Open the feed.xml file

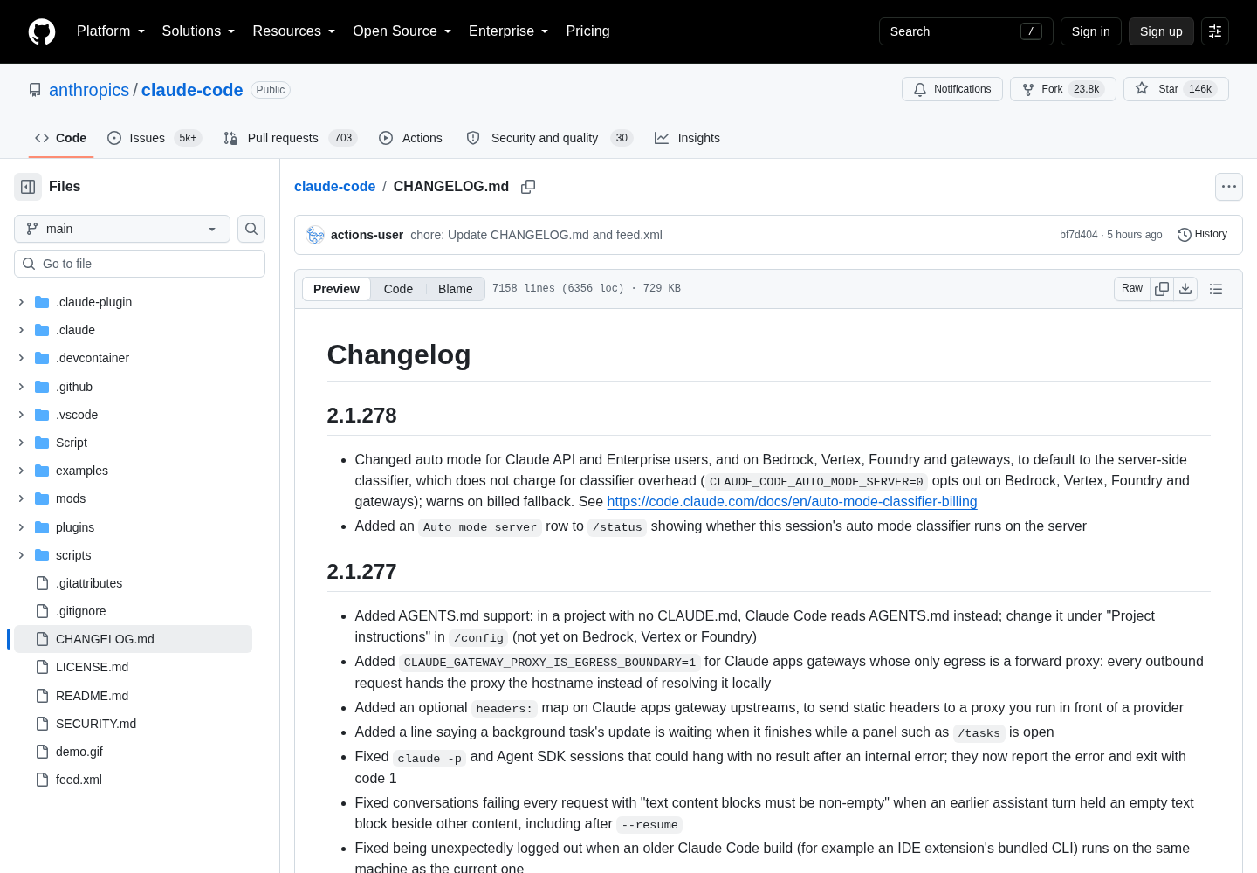click(79, 780)
